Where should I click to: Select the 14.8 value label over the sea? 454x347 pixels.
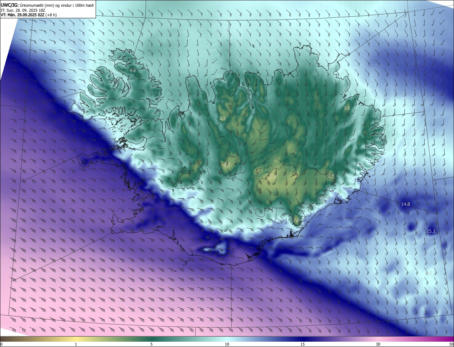pos(405,204)
